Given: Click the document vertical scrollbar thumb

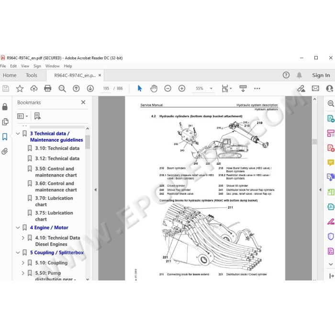Looking at the screenshot, I should [x=314, y=142].
